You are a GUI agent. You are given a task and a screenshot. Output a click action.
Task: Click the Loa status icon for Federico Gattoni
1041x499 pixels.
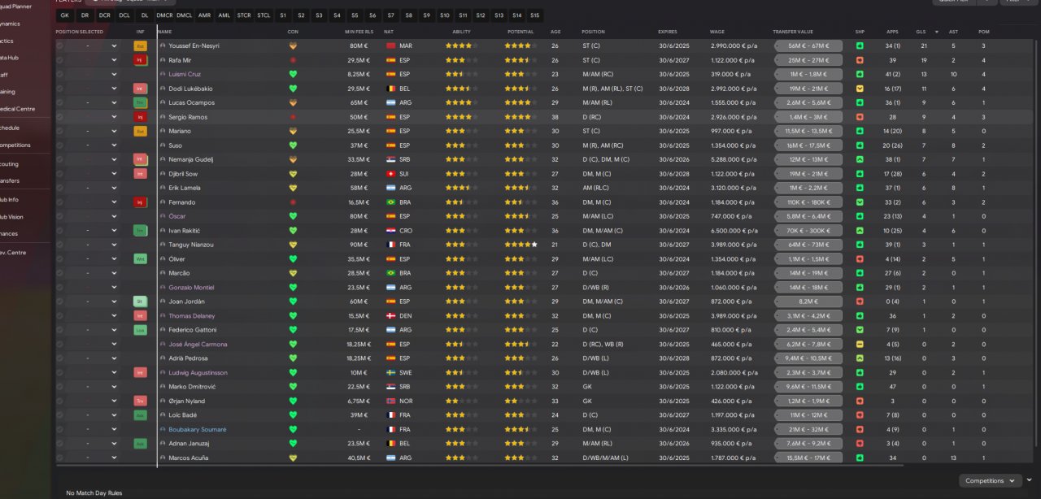click(140, 330)
